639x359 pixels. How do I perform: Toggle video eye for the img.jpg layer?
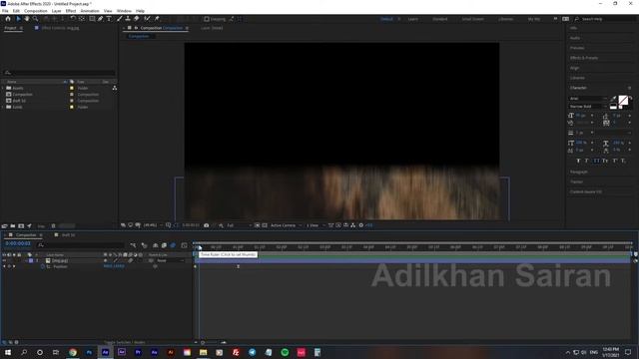coord(4,260)
